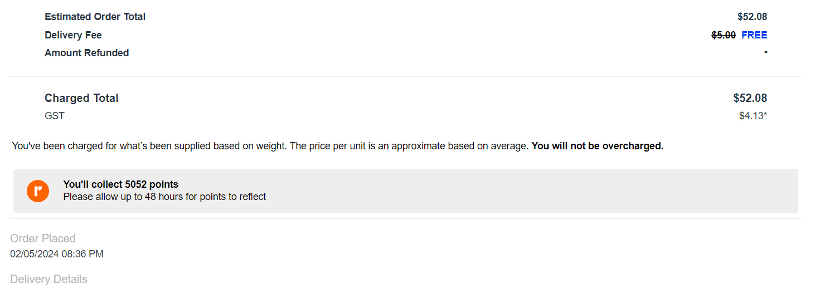Click the struck-through $5.00 delivery fee
The height and width of the screenshot is (288, 820).
[x=724, y=35]
